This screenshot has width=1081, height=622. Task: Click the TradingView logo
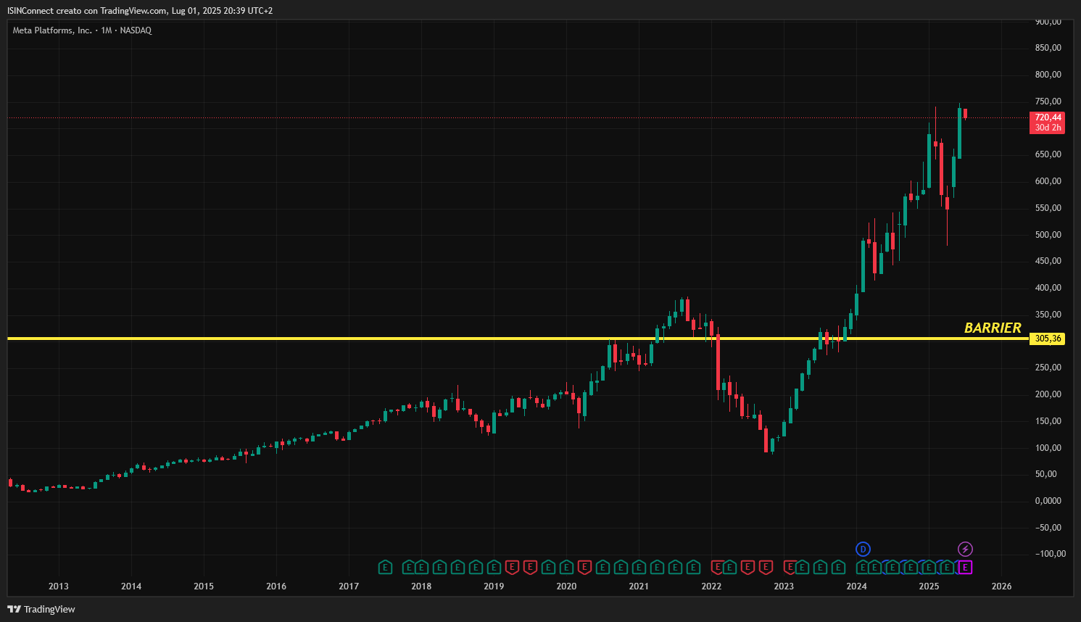pyautogui.click(x=41, y=609)
